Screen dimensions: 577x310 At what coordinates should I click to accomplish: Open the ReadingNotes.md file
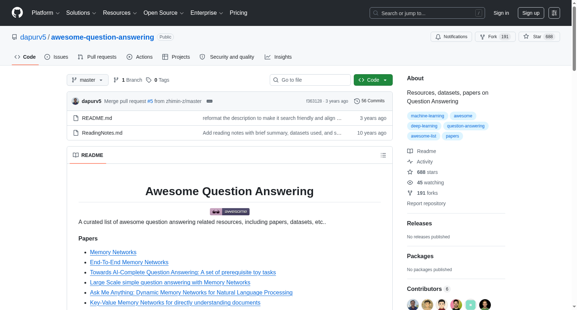(102, 133)
